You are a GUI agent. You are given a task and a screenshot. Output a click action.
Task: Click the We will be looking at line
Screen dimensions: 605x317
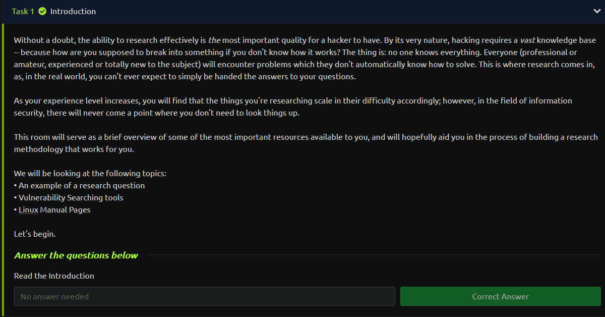click(x=90, y=174)
